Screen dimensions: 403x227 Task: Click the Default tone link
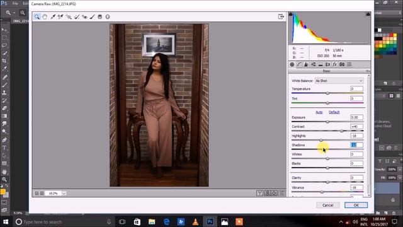click(334, 112)
